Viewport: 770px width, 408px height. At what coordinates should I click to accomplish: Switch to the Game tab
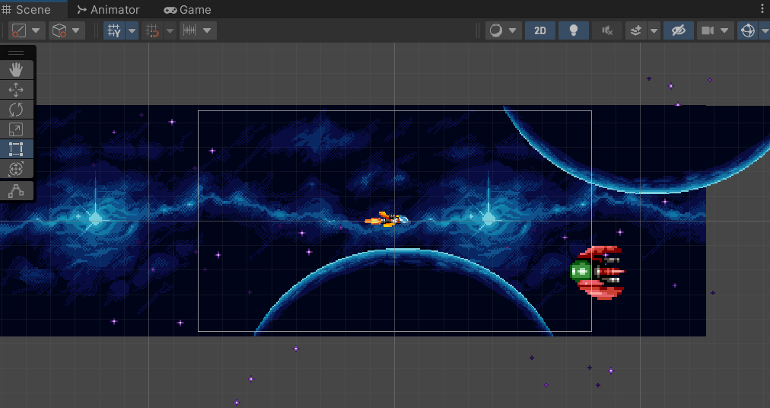tap(188, 10)
